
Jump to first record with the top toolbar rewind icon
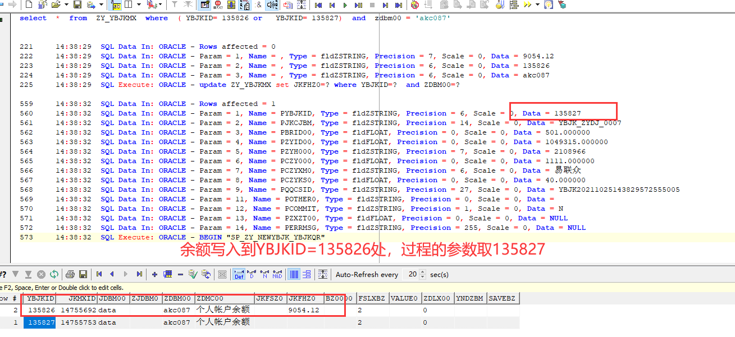[x=318, y=5]
